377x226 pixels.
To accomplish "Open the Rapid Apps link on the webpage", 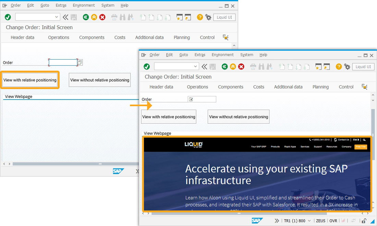I will [290, 147].
